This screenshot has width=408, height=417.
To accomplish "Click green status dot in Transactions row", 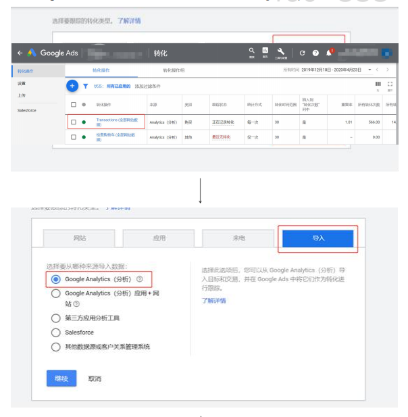I will pyautogui.click(x=84, y=122).
